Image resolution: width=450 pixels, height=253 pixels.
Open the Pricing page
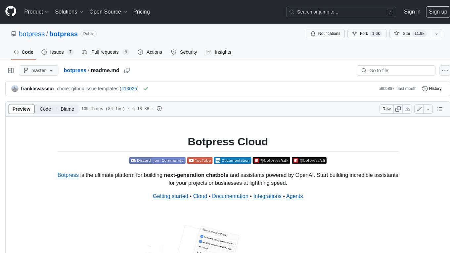click(x=141, y=12)
